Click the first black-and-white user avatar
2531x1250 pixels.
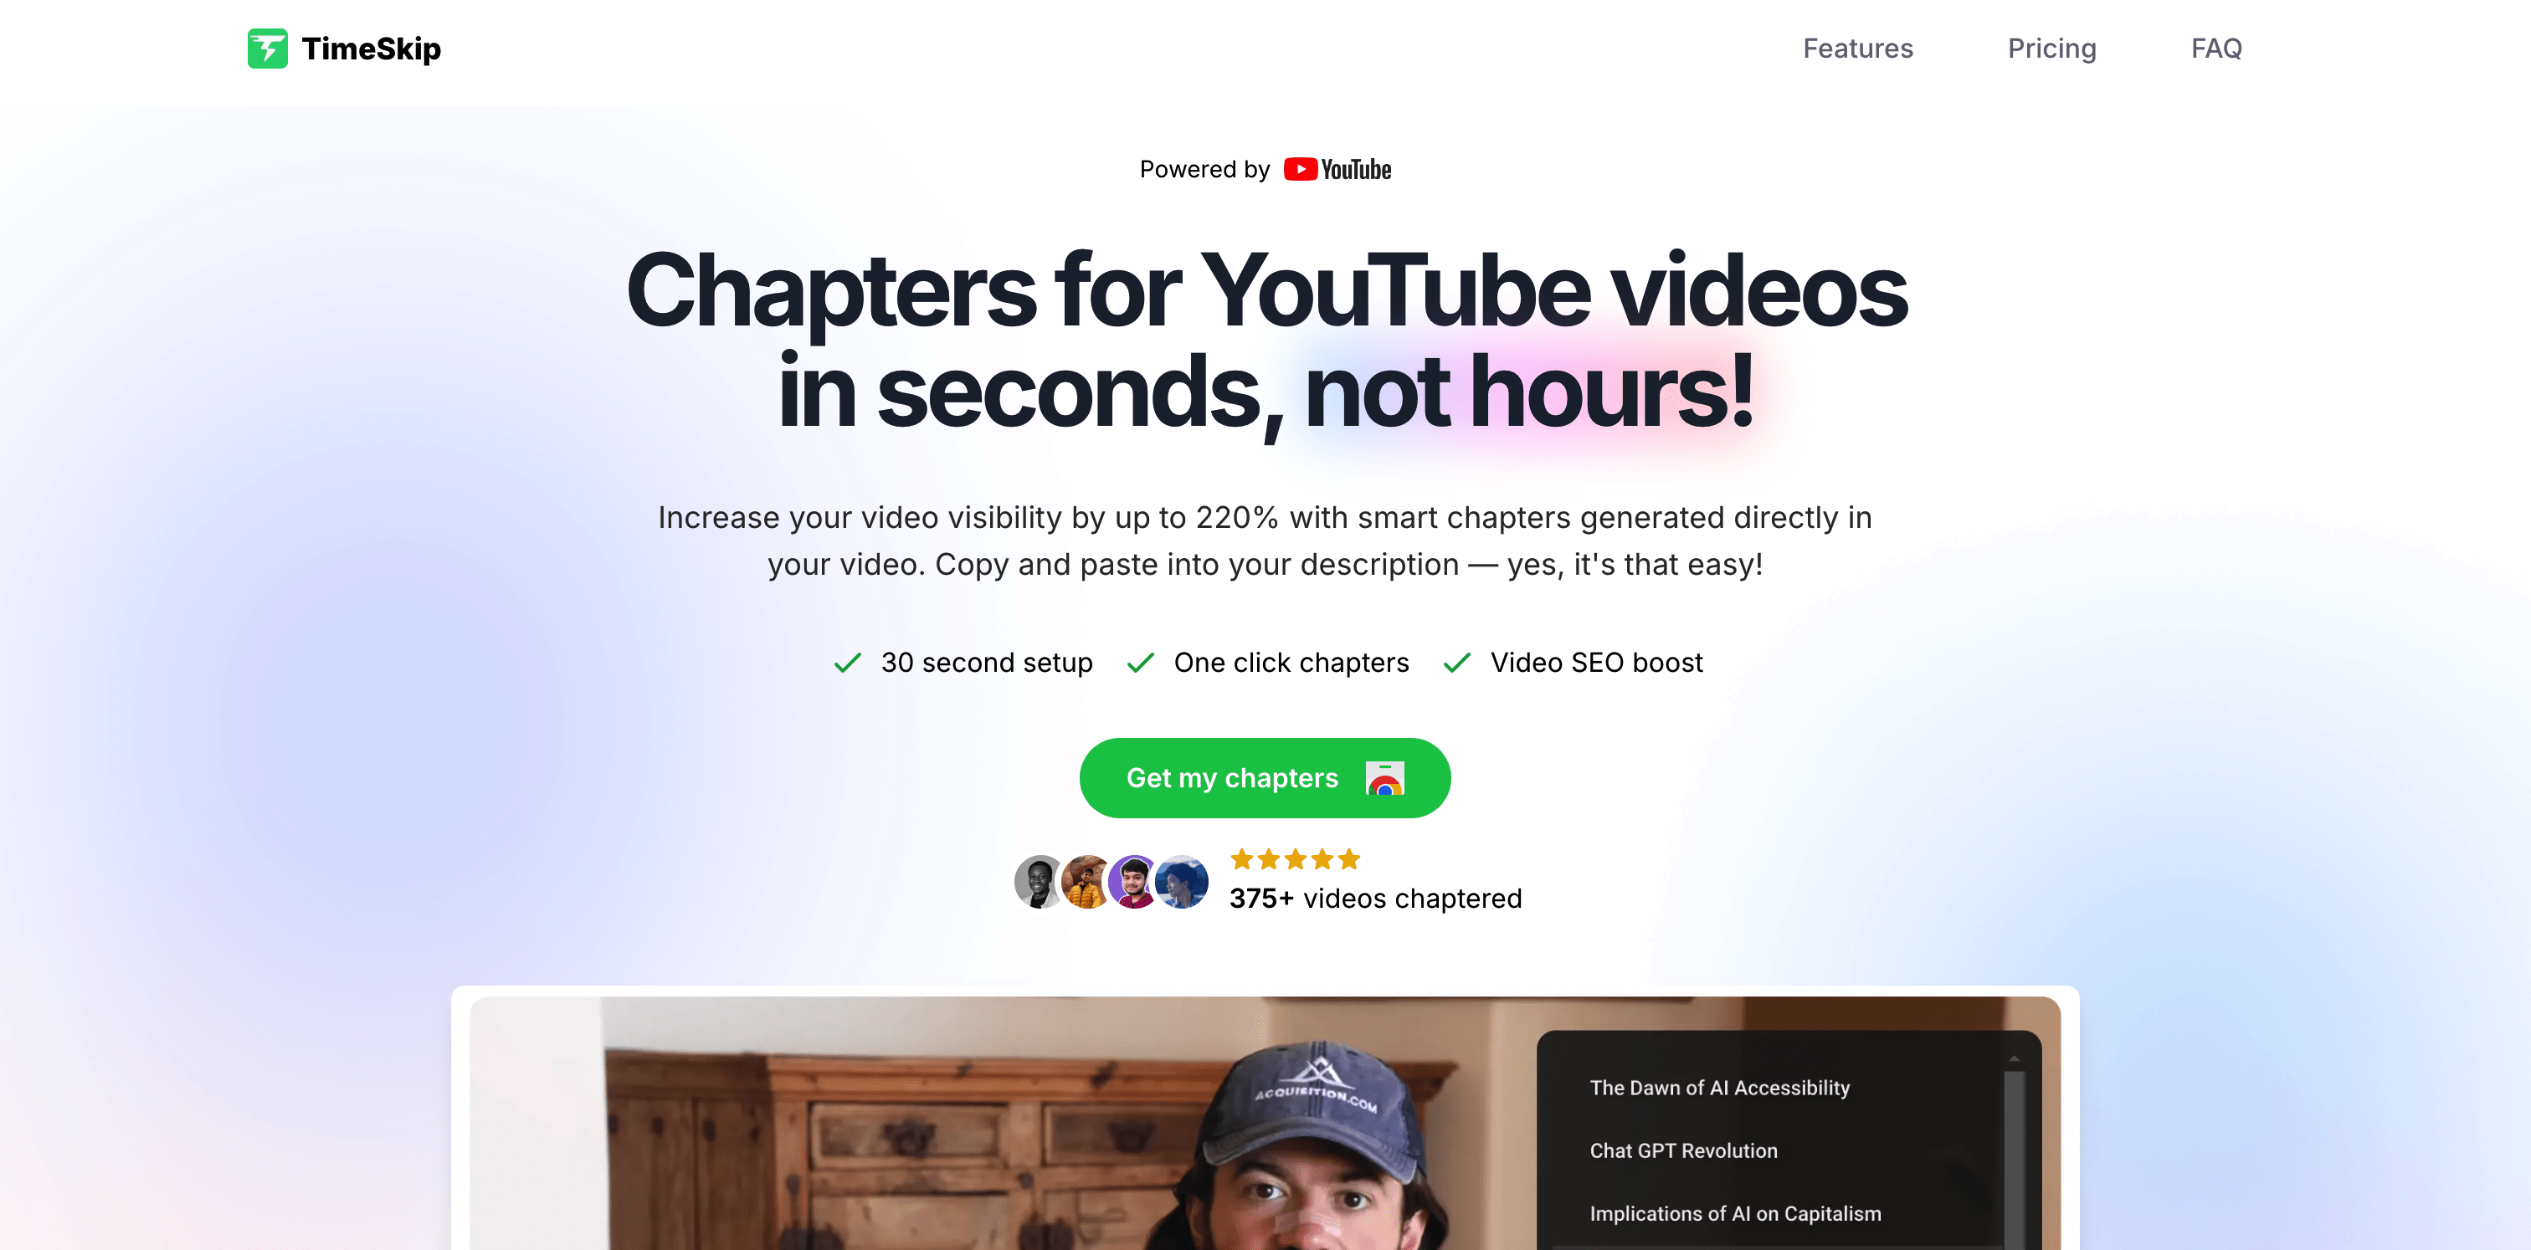click(x=1040, y=881)
